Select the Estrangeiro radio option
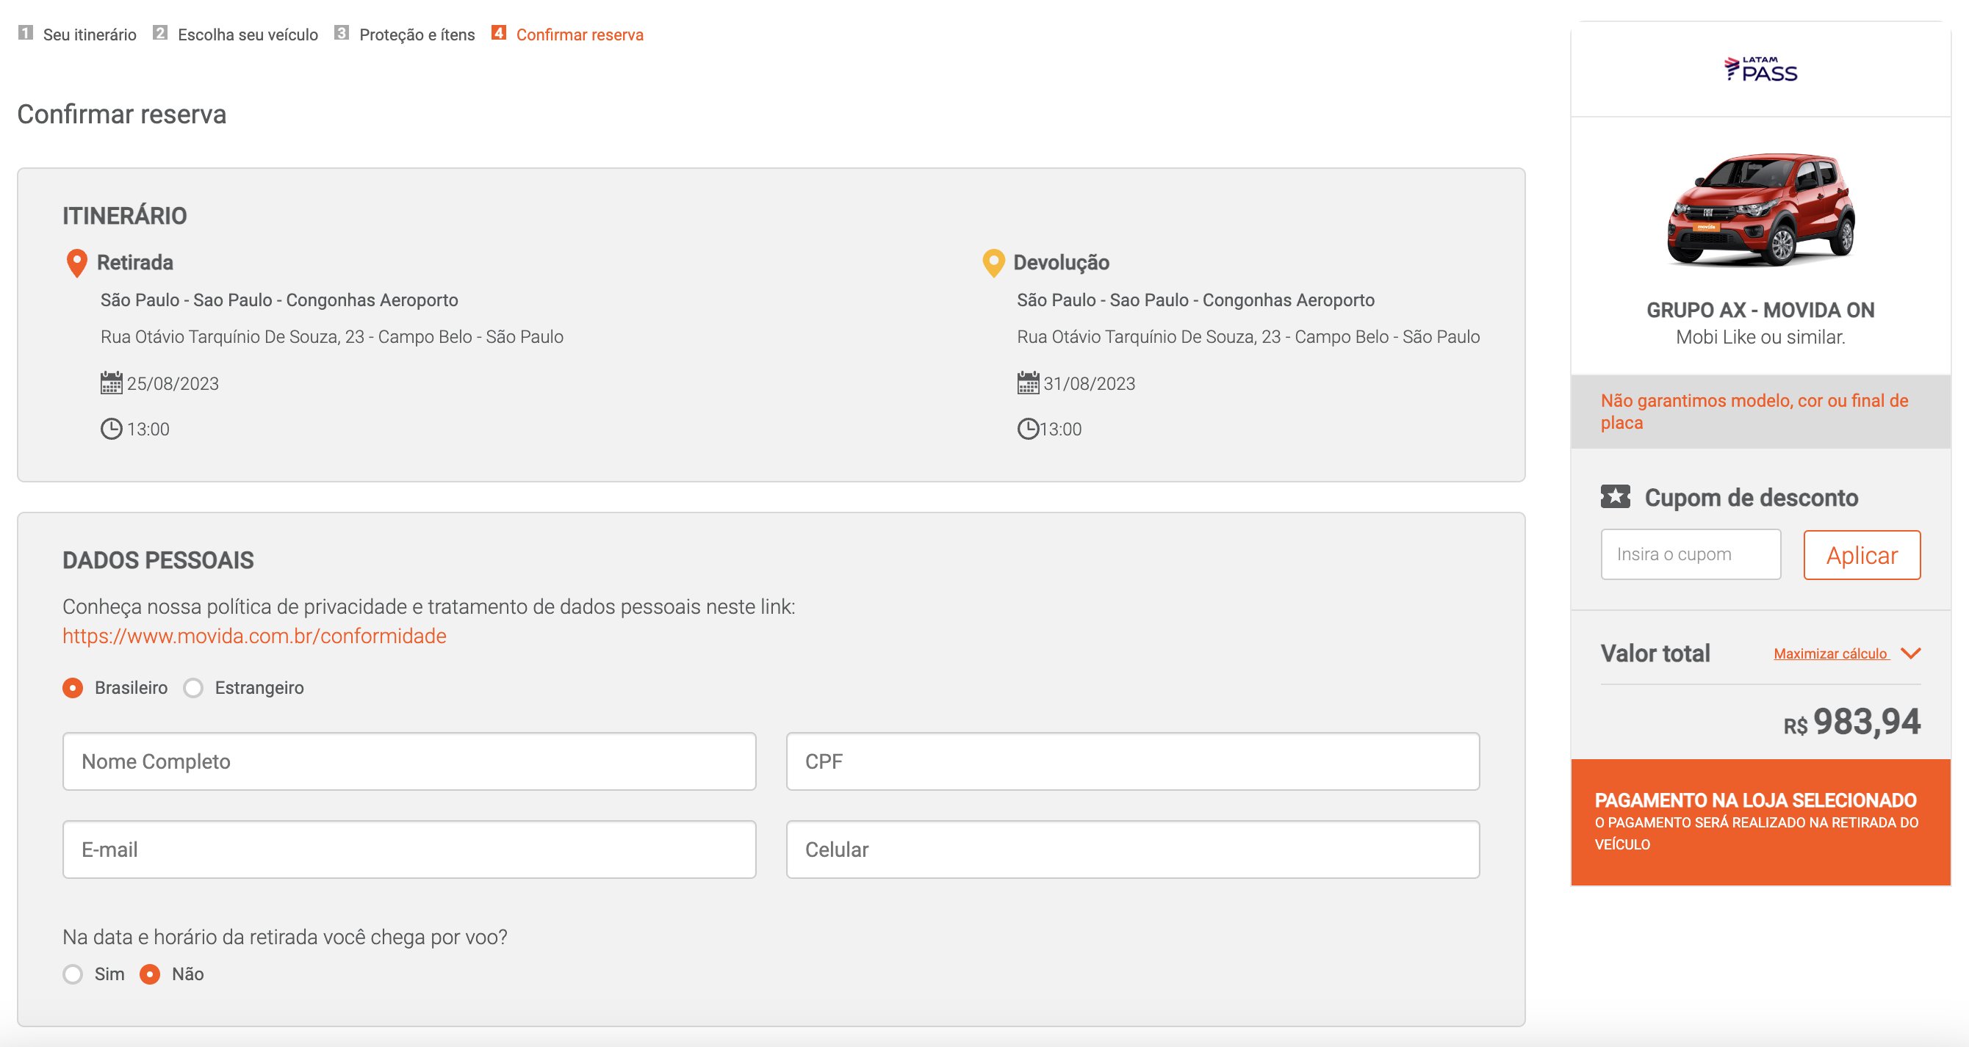Screen dimensions: 1969x1047 193,688
